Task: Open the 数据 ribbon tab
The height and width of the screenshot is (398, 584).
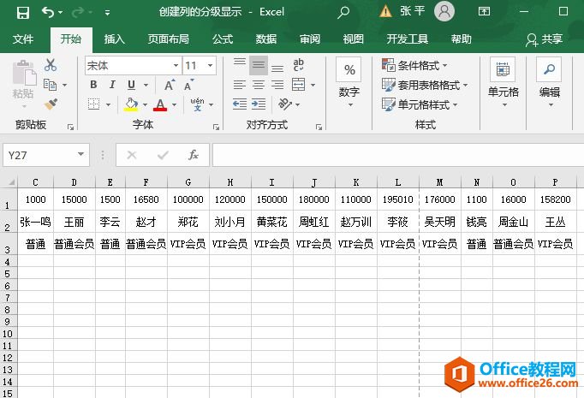Action: tap(265, 39)
